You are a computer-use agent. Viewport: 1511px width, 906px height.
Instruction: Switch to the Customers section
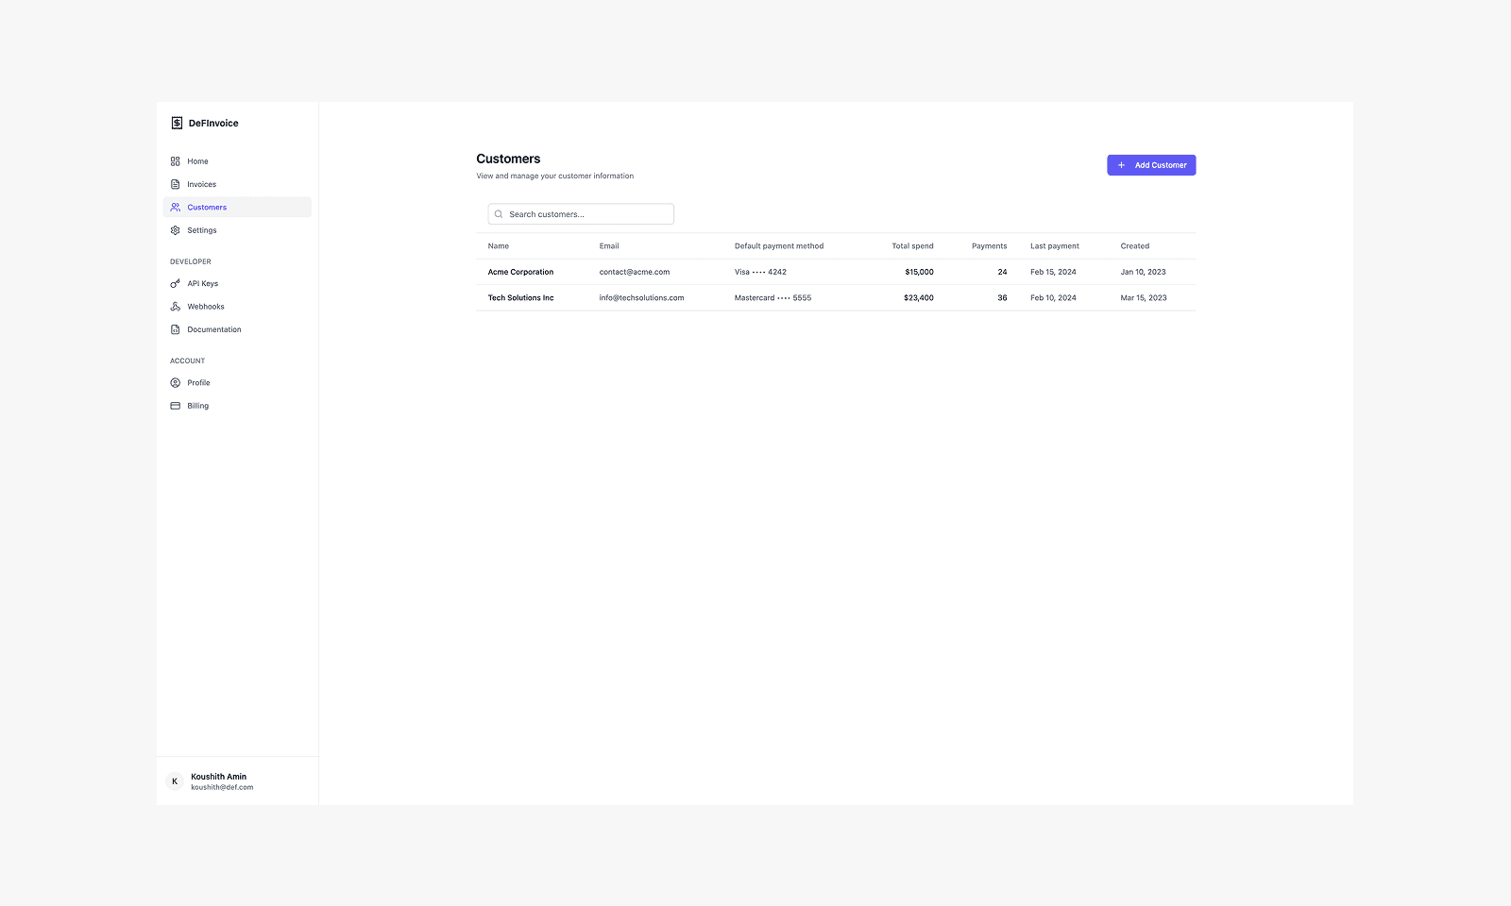click(x=207, y=207)
